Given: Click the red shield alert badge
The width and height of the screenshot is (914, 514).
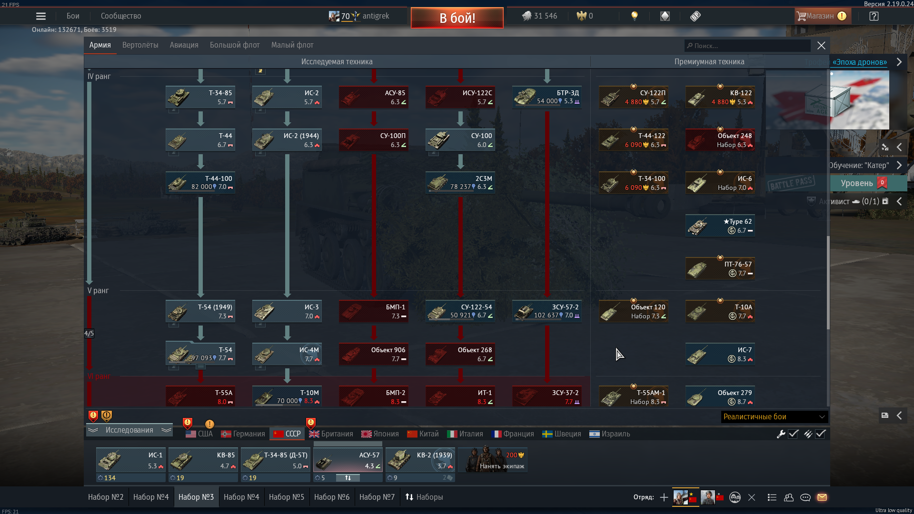Looking at the screenshot, I should click(93, 416).
